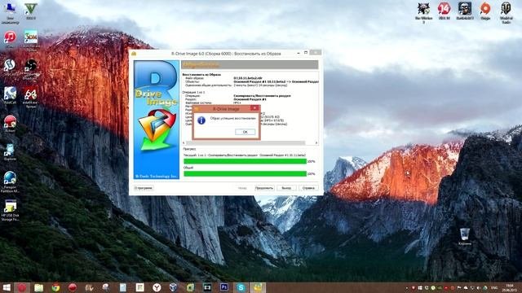Open the computer icon at desktop top-left
522x293 pixels.
pyautogui.click(x=10, y=13)
